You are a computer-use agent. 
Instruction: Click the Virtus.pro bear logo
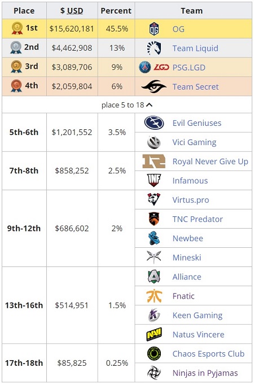coord(154,200)
